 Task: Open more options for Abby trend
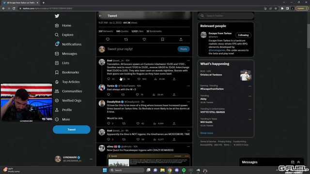[250, 96]
